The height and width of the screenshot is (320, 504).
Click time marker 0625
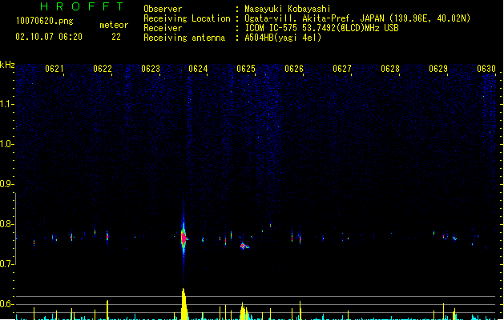[246, 69]
